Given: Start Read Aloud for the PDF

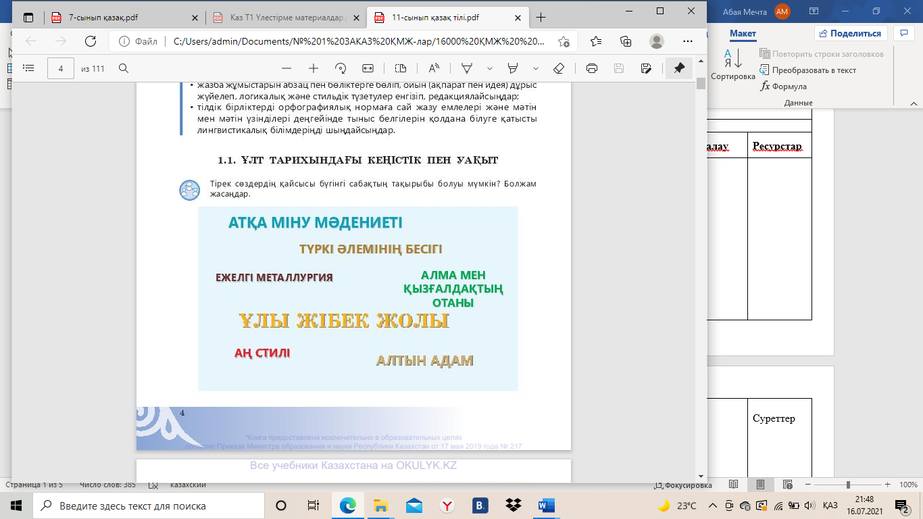Looking at the screenshot, I should click(x=433, y=68).
